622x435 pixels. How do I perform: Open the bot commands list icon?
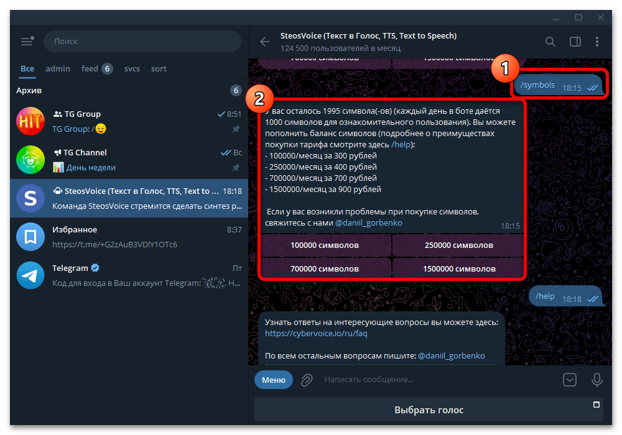pyautogui.click(x=570, y=380)
